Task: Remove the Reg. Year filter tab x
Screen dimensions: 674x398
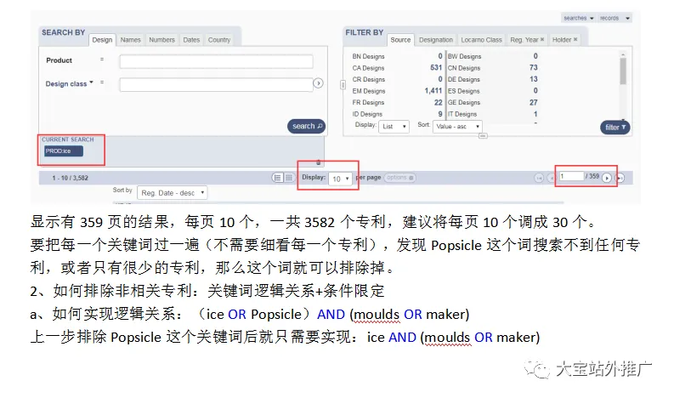Action: coord(542,39)
